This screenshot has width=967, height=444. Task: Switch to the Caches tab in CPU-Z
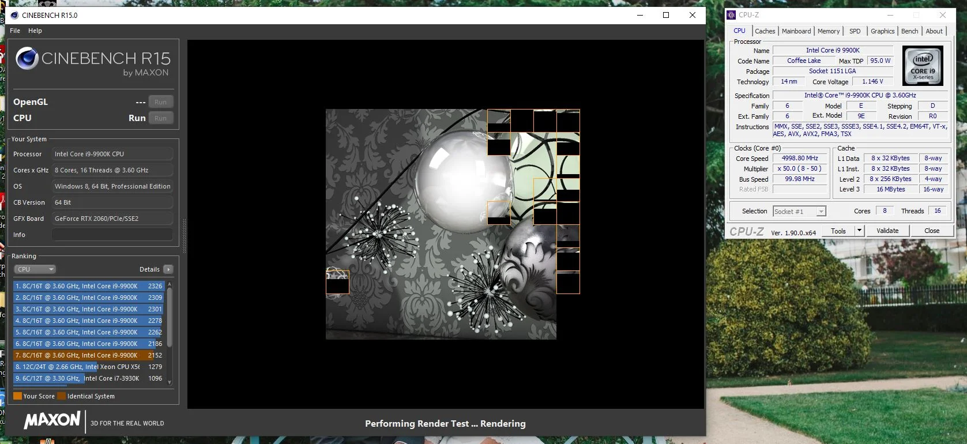(765, 31)
